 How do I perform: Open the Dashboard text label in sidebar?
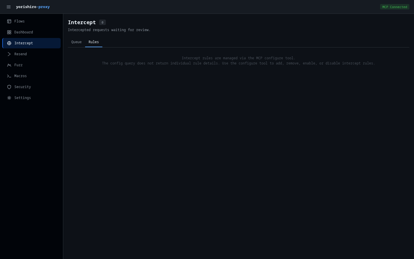pyautogui.click(x=24, y=32)
